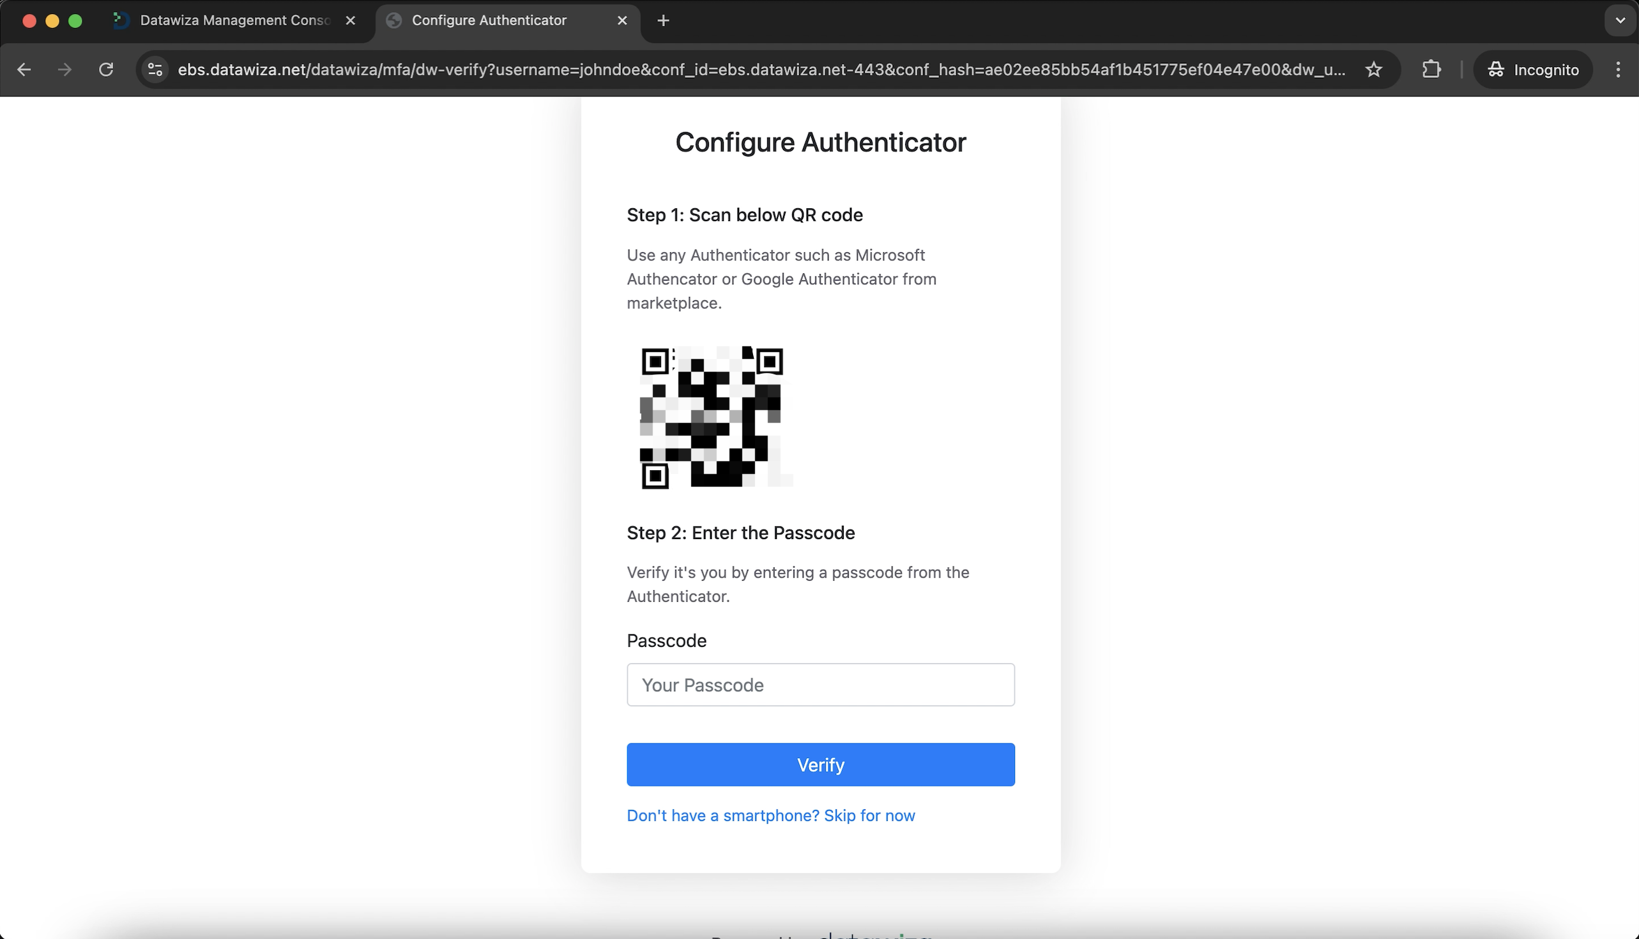Close the Datawiza Management Console tab
Viewport: 1639px width, 939px height.
350,20
